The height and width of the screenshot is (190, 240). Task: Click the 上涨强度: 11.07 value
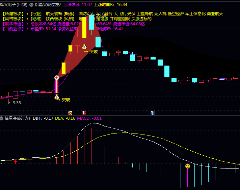coord(78,5)
